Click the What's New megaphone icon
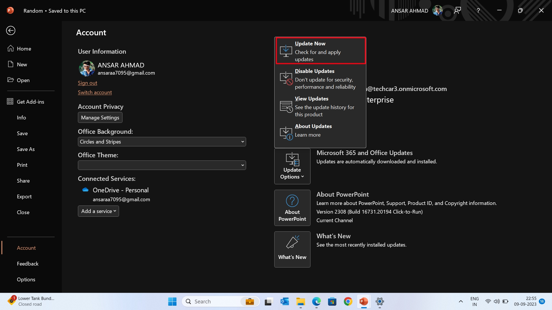 (292, 242)
